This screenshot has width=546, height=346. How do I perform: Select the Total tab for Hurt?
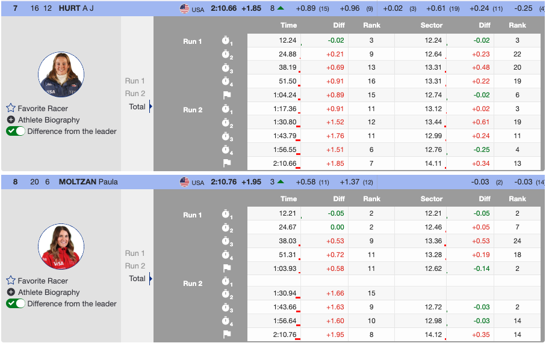point(137,106)
